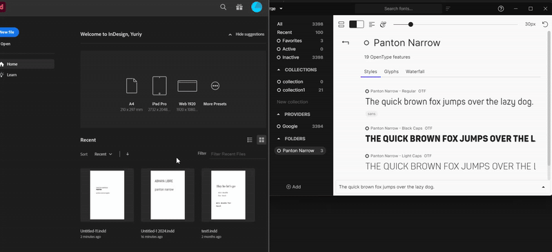
Task: Click the New file button
Action: (x=8, y=32)
